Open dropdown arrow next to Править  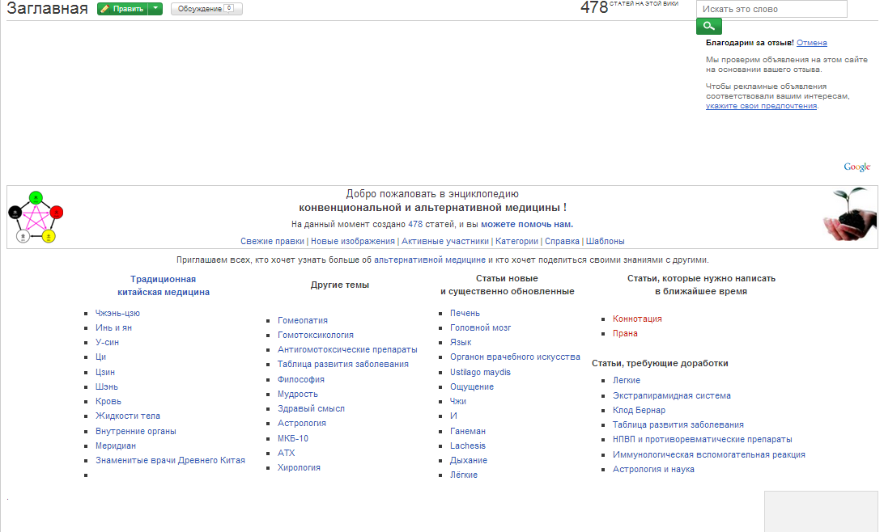coord(155,9)
